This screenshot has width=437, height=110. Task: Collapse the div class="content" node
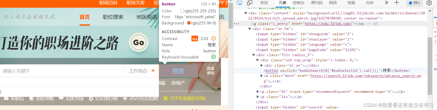246,13
